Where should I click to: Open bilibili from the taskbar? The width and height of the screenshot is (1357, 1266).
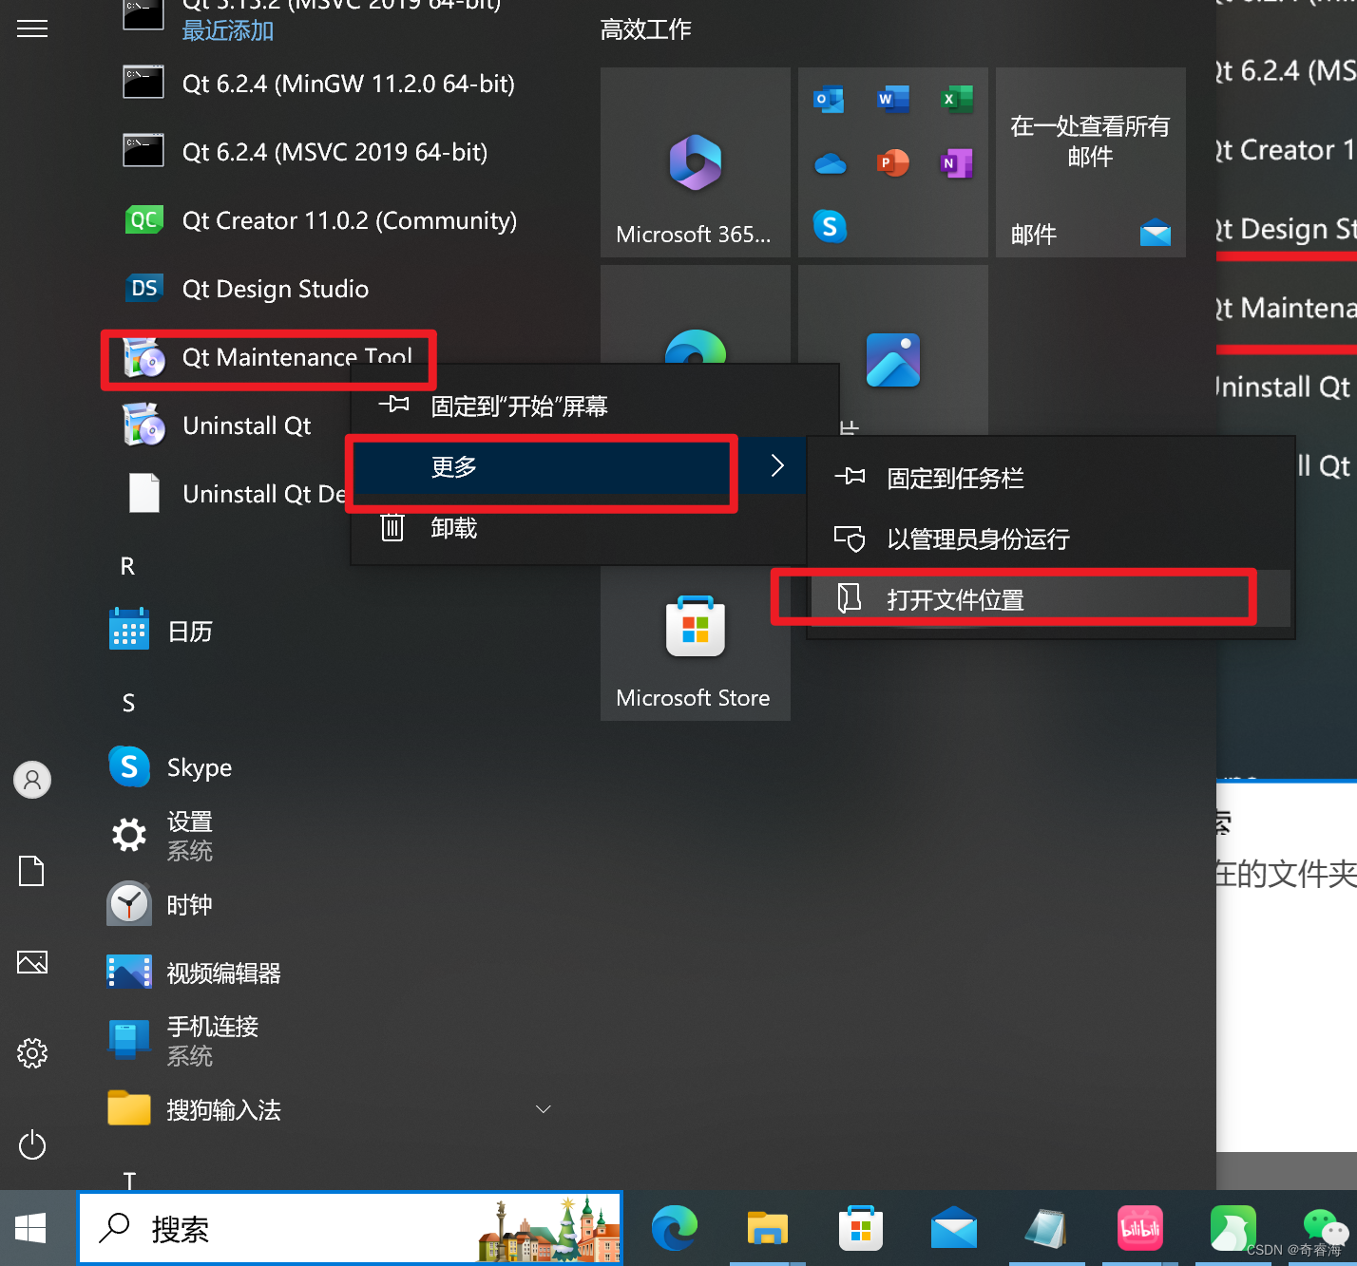click(1139, 1229)
